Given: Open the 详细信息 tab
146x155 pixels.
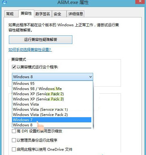Looking at the screenshot, I should [76, 14].
